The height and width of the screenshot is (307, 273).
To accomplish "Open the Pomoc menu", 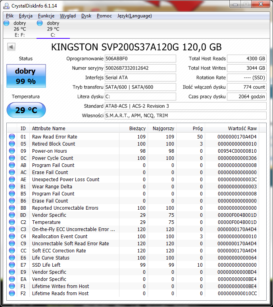I will point(104,16).
